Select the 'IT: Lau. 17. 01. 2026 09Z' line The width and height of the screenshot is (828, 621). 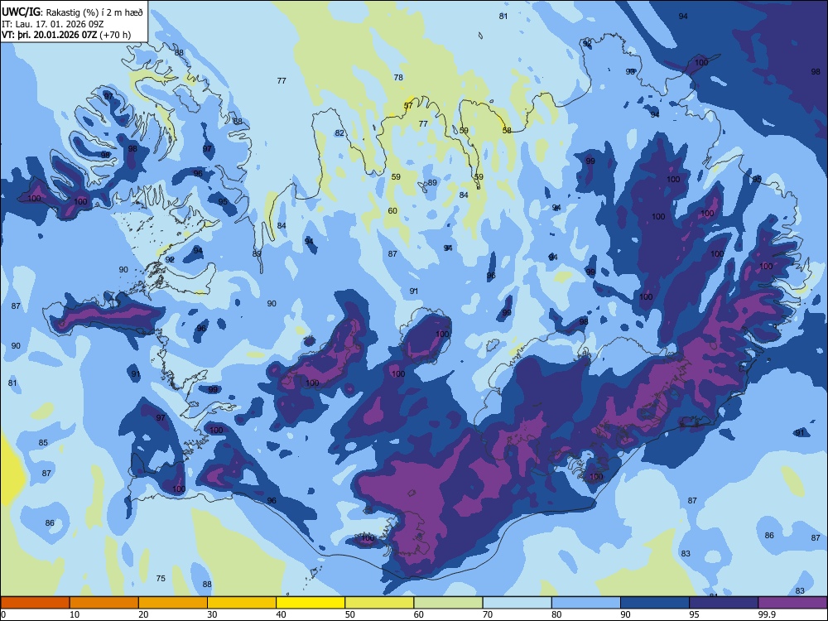coord(52,24)
